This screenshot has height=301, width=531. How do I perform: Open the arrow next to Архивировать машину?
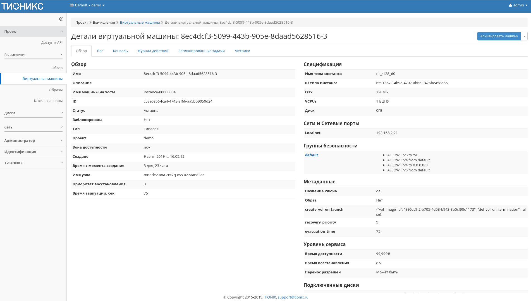pos(524,36)
